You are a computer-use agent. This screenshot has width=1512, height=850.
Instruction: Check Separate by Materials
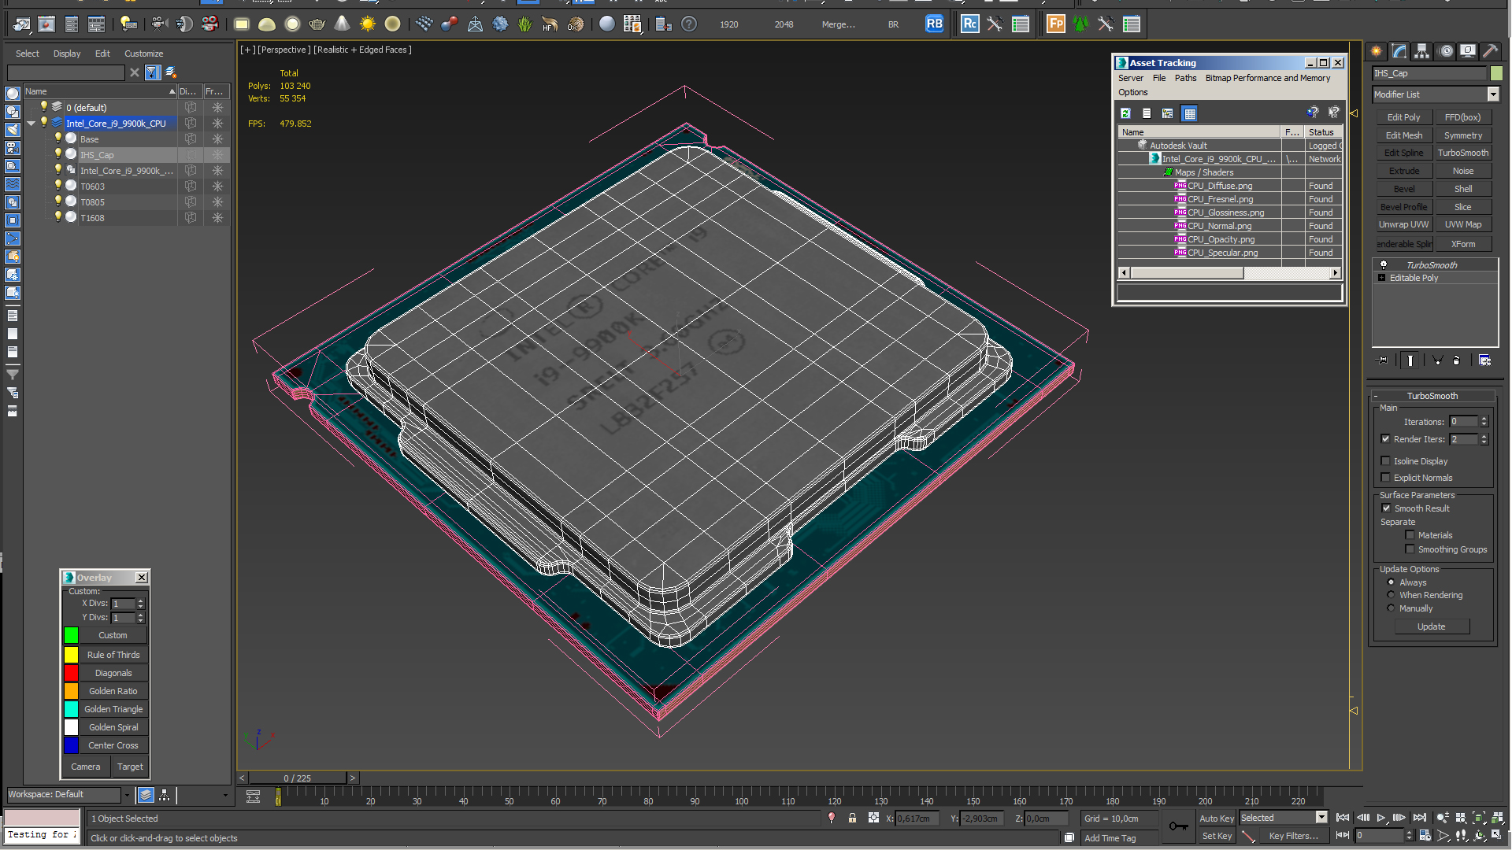(x=1410, y=535)
